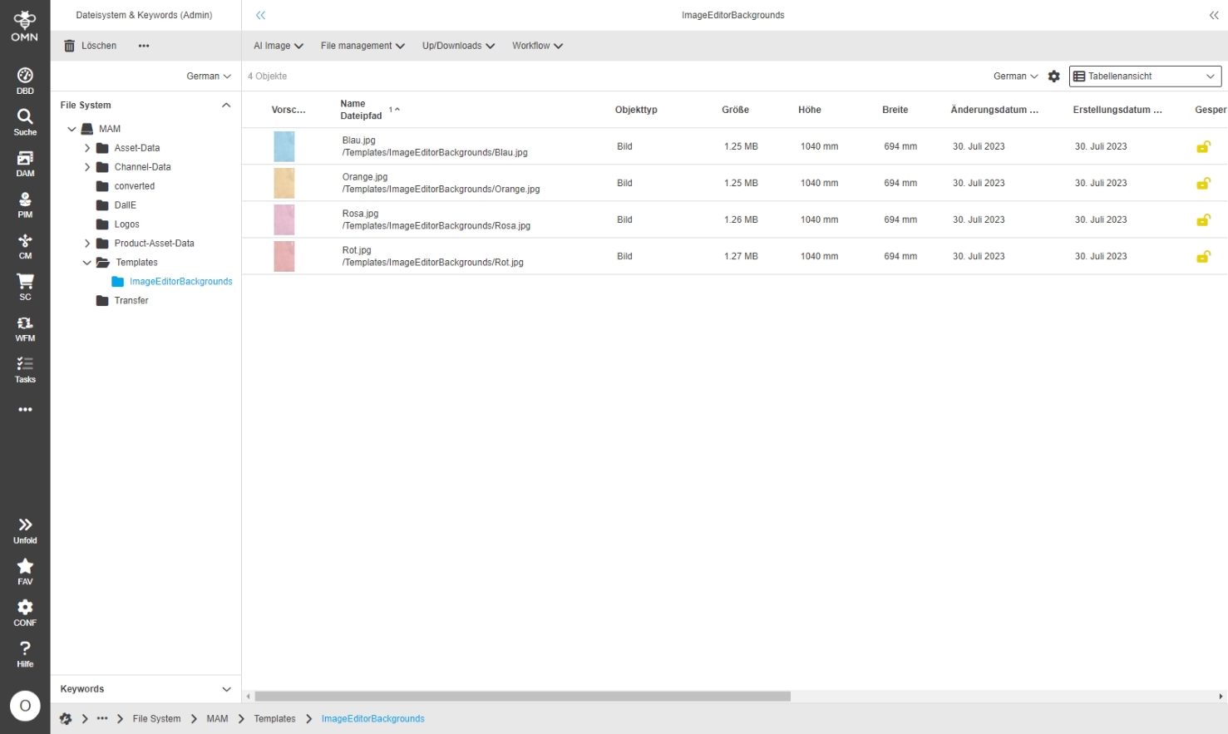
Task: Click Templates in the breadcrumb path
Action: pyautogui.click(x=274, y=719)
